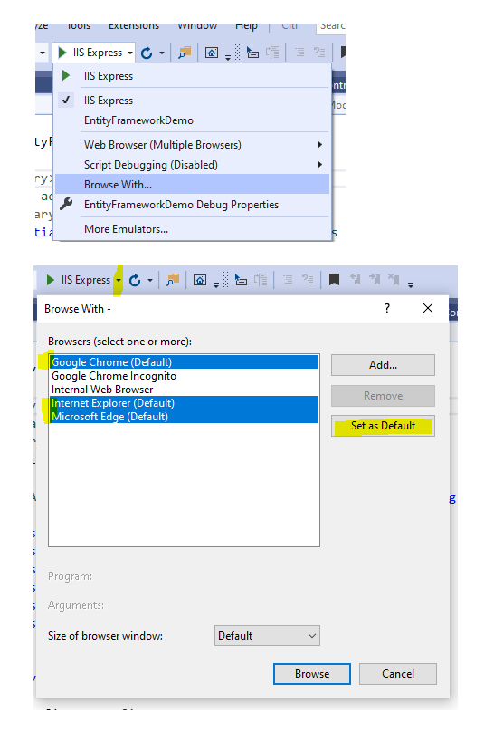This screenshot has width=494, height=732.
Task: Click the Find in Files icon above the Browse With dialog
Action: coord(173,280)
